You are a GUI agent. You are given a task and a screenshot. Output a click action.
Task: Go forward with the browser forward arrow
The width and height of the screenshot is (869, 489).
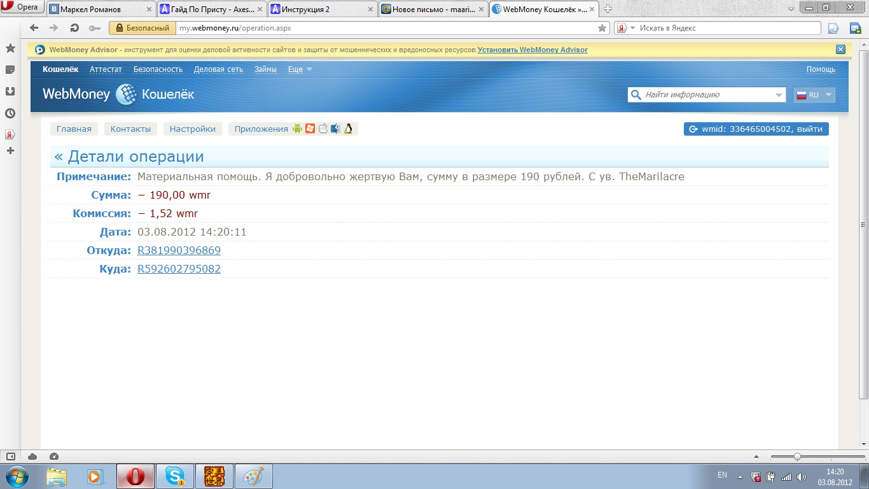click(54, 28)
